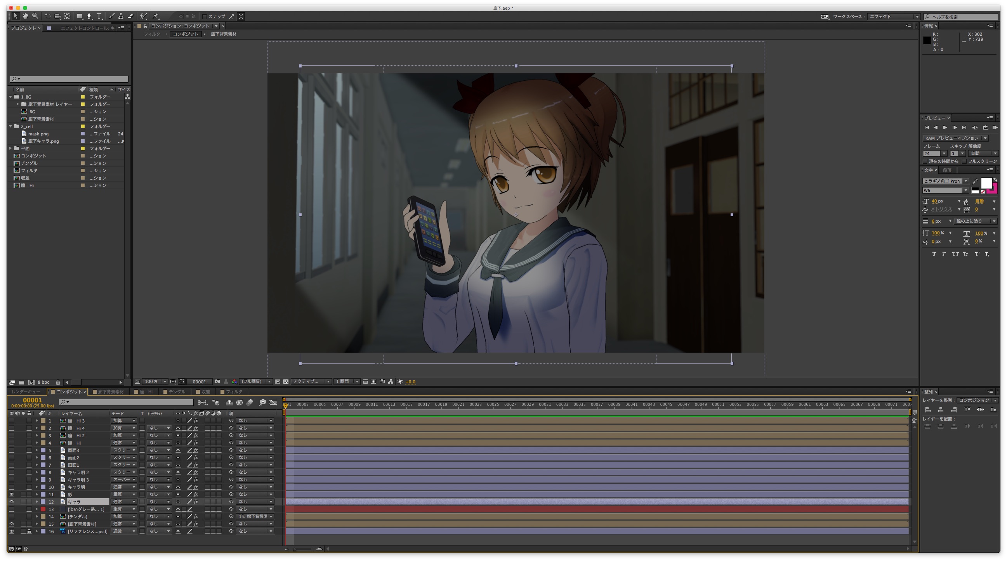1007x561 pixels.
Task: Expand the キャラ layer properties
Action: click(x=37, y=502)
